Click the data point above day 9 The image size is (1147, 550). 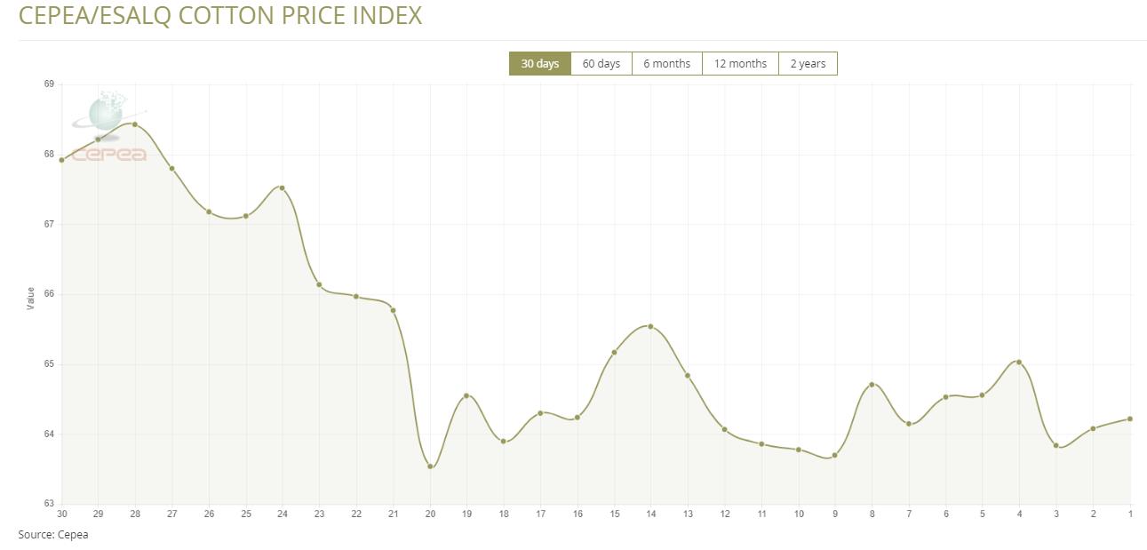click(x=834, y=456)
